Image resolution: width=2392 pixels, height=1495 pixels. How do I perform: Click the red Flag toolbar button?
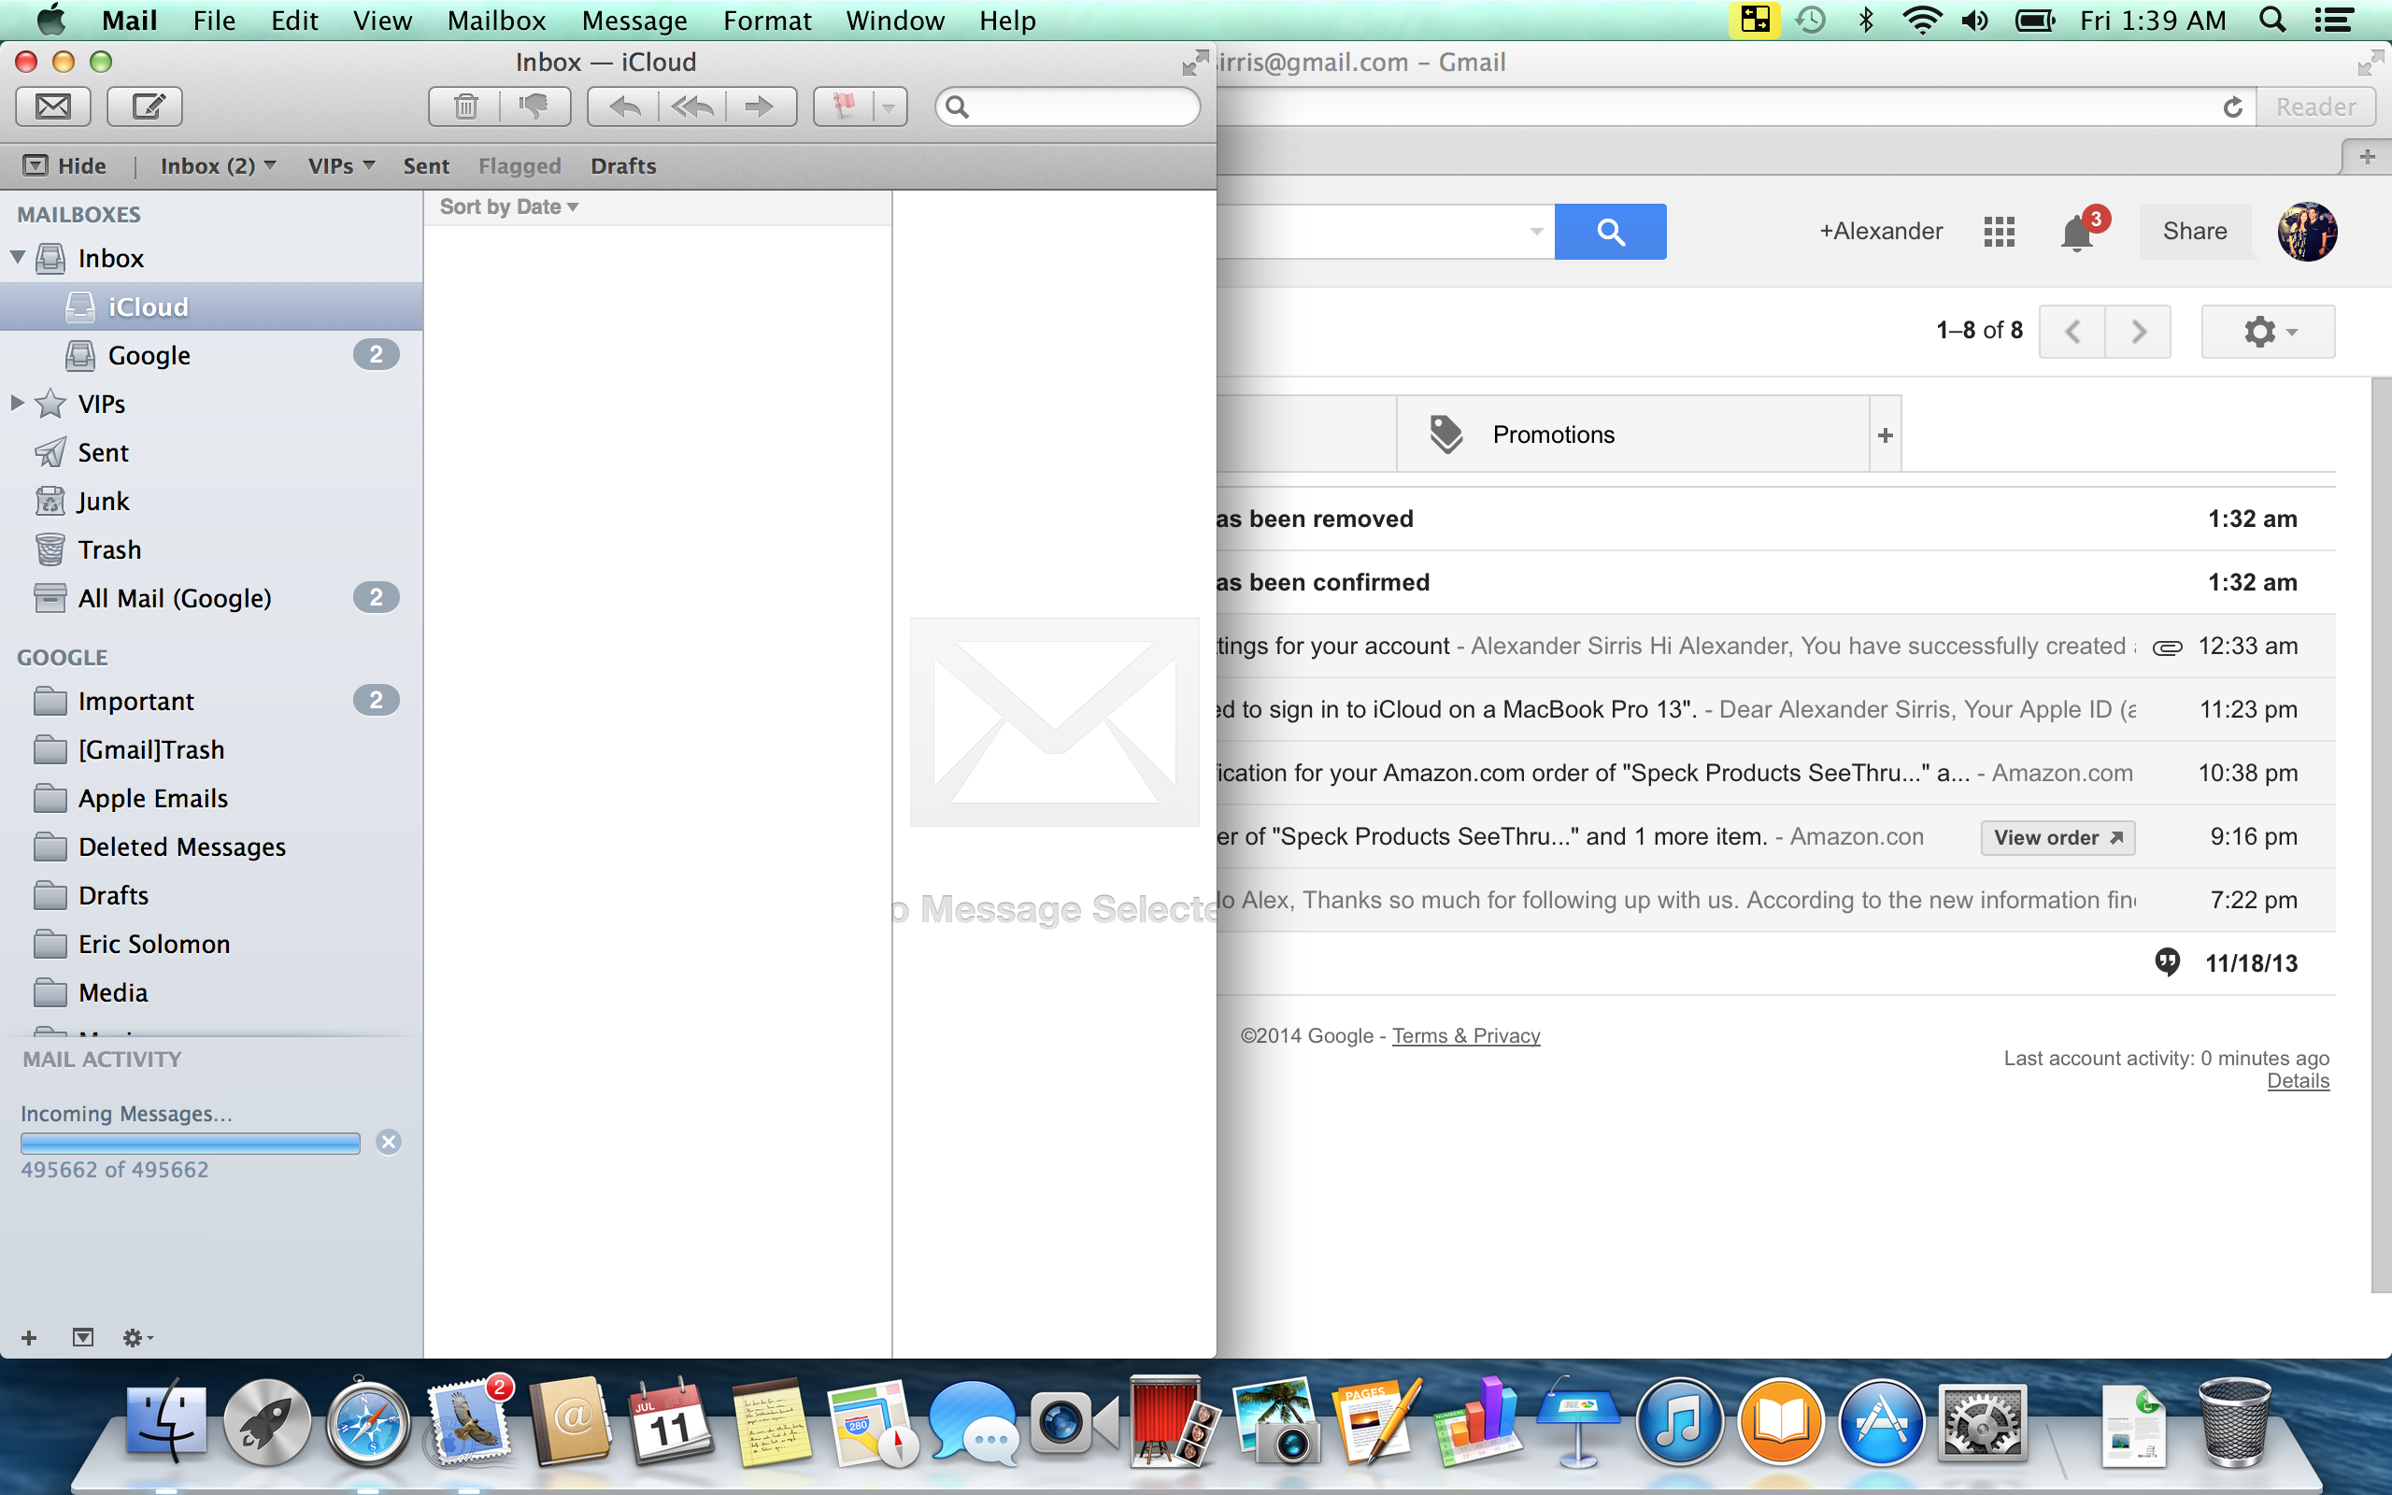(x=844, y=106)
